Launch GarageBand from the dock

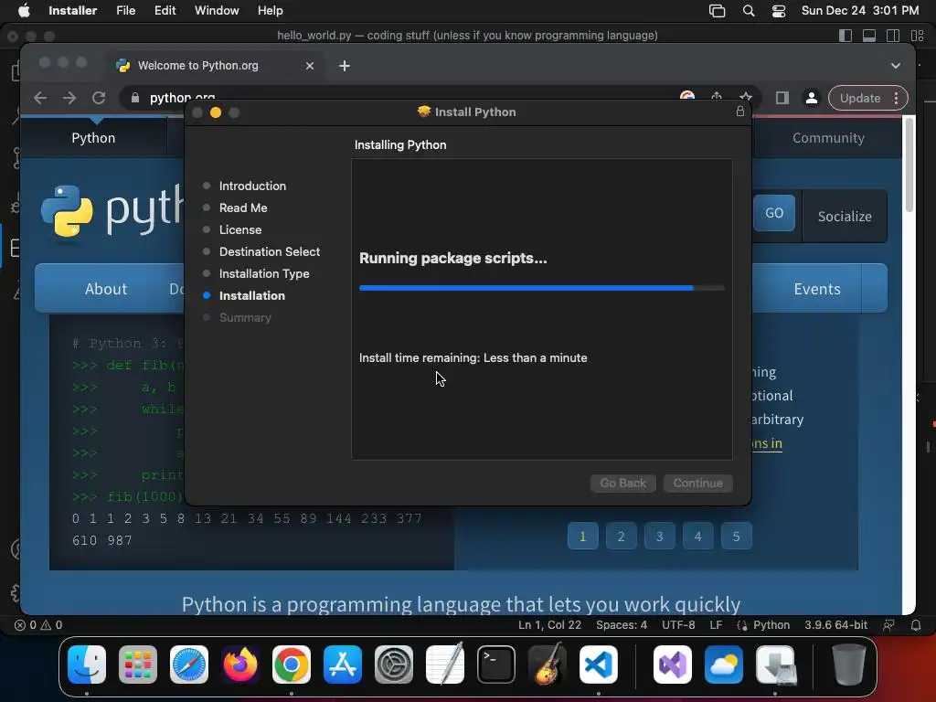(548, 665)
